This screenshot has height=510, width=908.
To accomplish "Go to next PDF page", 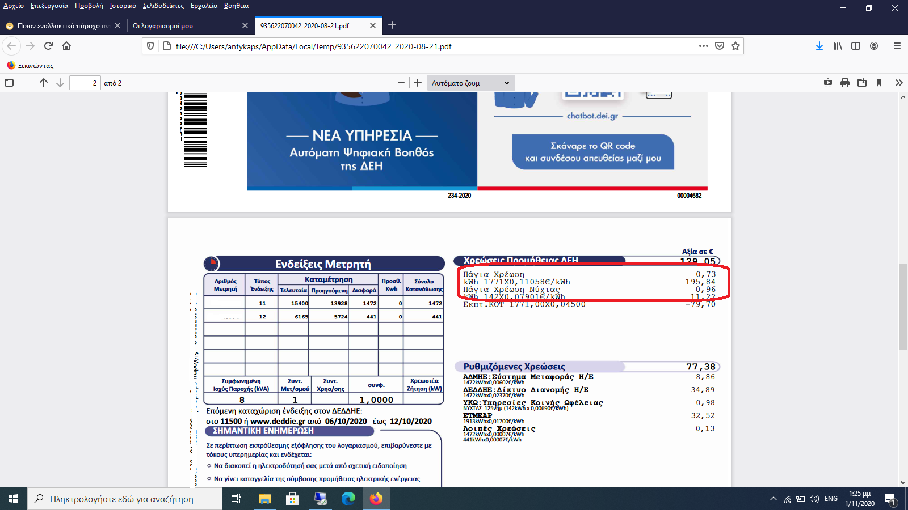I will [60, 83].
